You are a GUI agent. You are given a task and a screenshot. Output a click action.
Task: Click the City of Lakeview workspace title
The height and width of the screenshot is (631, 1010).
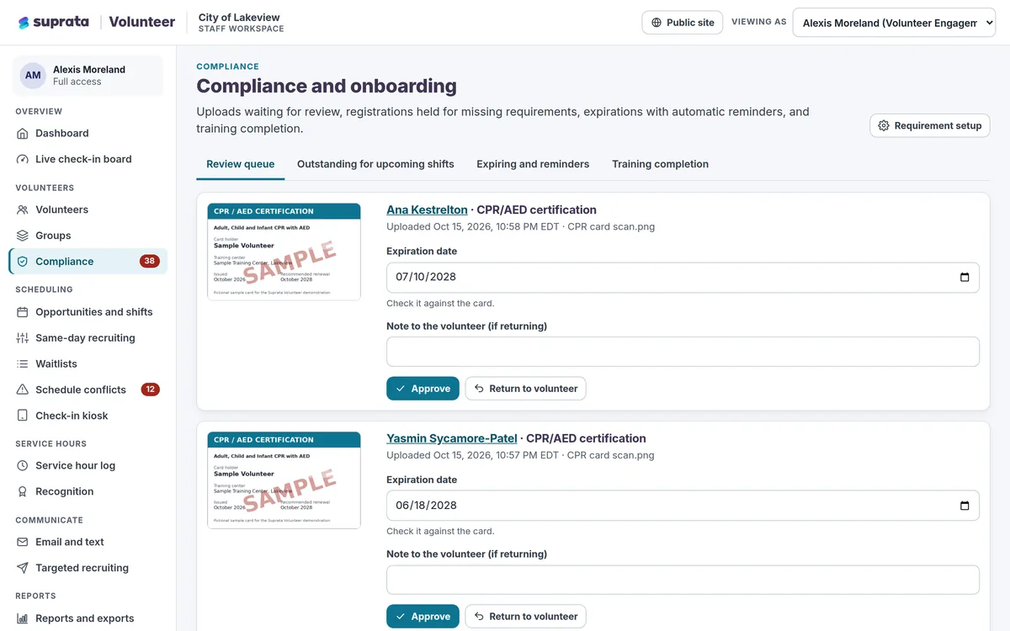(x=239, y=17)
